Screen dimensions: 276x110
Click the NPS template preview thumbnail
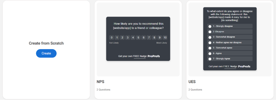coord(138,40)
